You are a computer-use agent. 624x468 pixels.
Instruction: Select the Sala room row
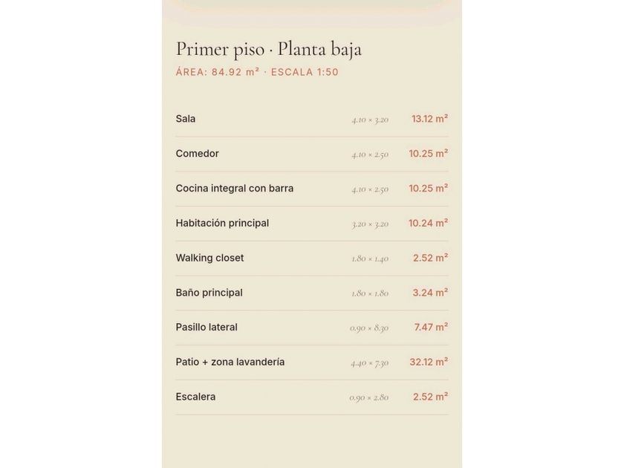(x=312, y=119)
